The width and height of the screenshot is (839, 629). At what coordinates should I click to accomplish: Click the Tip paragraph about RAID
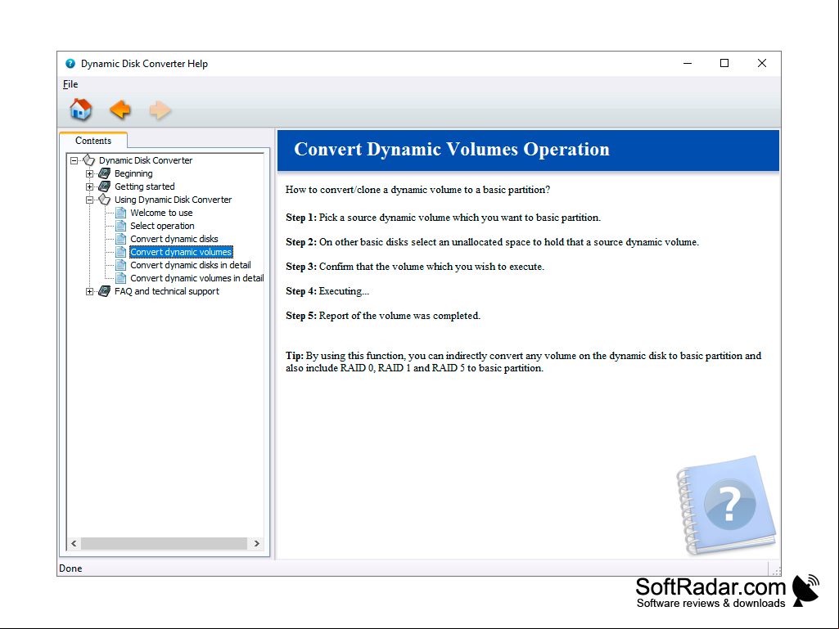pyautogui.click(x=523, y=362)
